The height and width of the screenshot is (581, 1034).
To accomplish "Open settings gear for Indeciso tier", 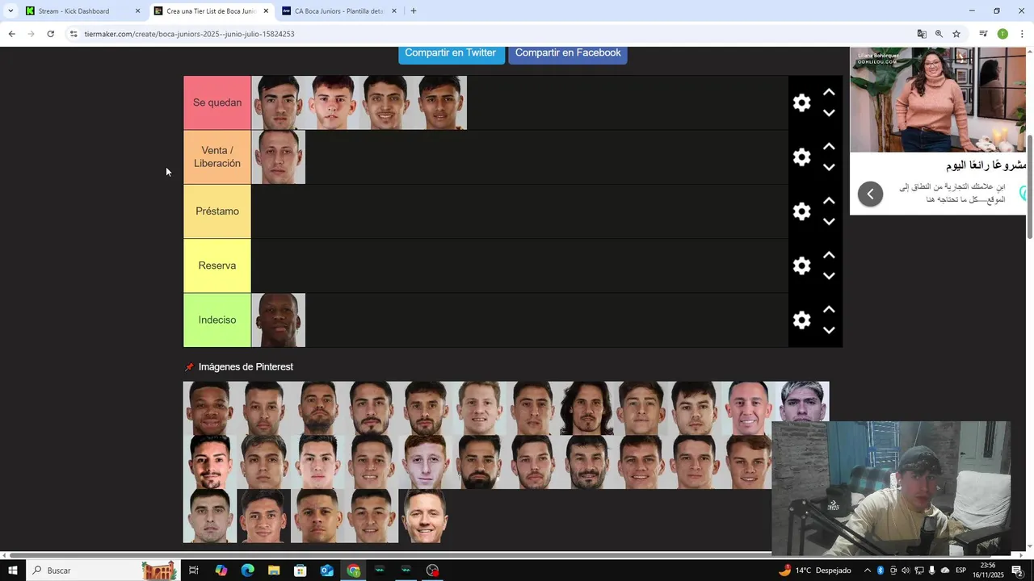I will (801, 320).
